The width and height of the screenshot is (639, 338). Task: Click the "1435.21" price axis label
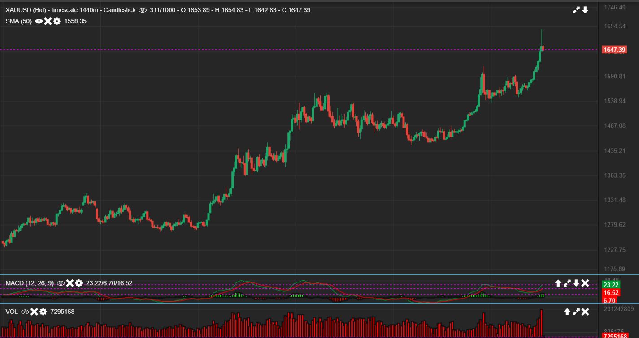pos(615,151)
